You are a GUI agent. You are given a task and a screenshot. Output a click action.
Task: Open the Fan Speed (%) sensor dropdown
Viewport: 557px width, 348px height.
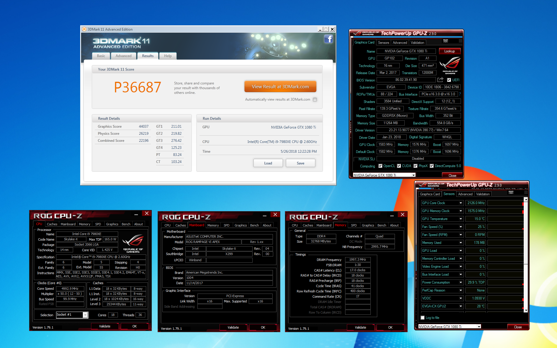[x=461, y=227]
